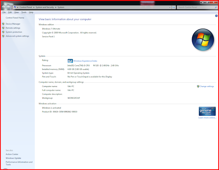
Task: Open the Edit menu
Action: (10, 12)
